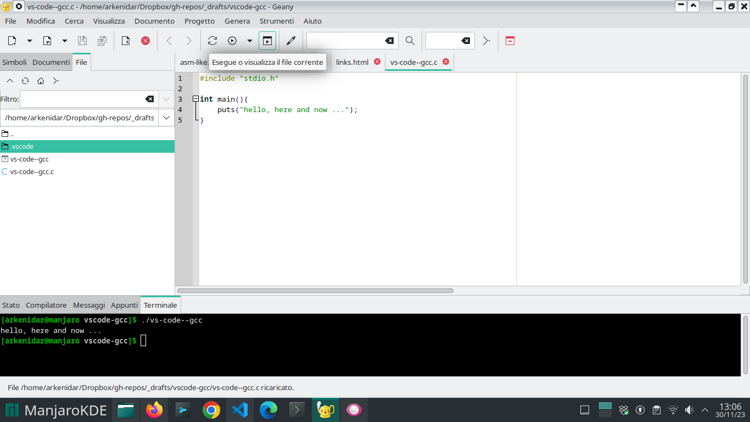Close the vs-code--gcc.c tab
Image resolution: width=750 pixels, height=422 pixels.
[446, 62]
